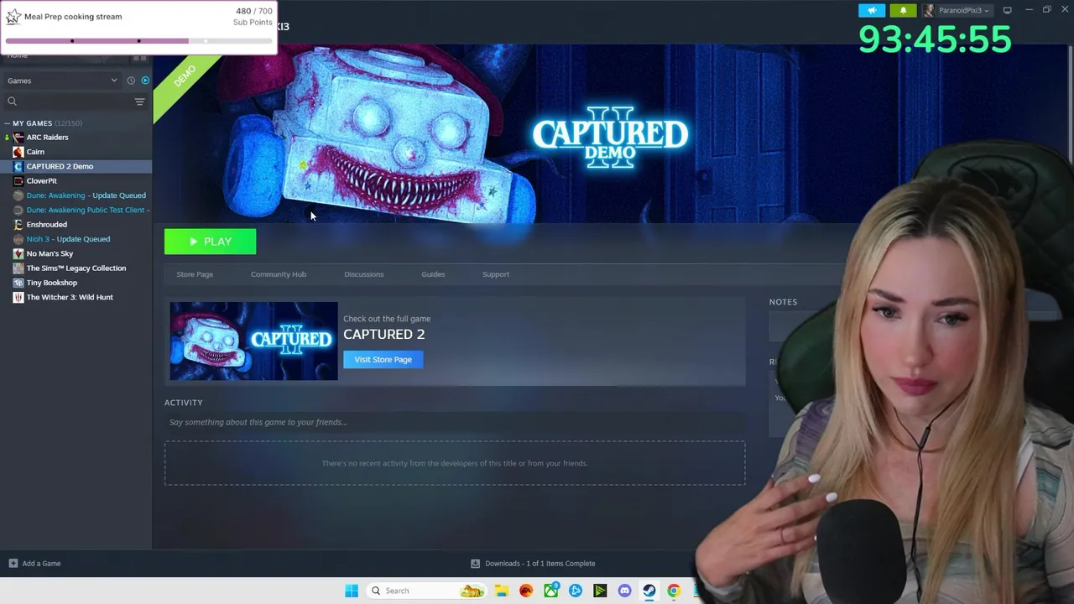
Task: Open the Community Hub tab
Action: click(279, 274)
